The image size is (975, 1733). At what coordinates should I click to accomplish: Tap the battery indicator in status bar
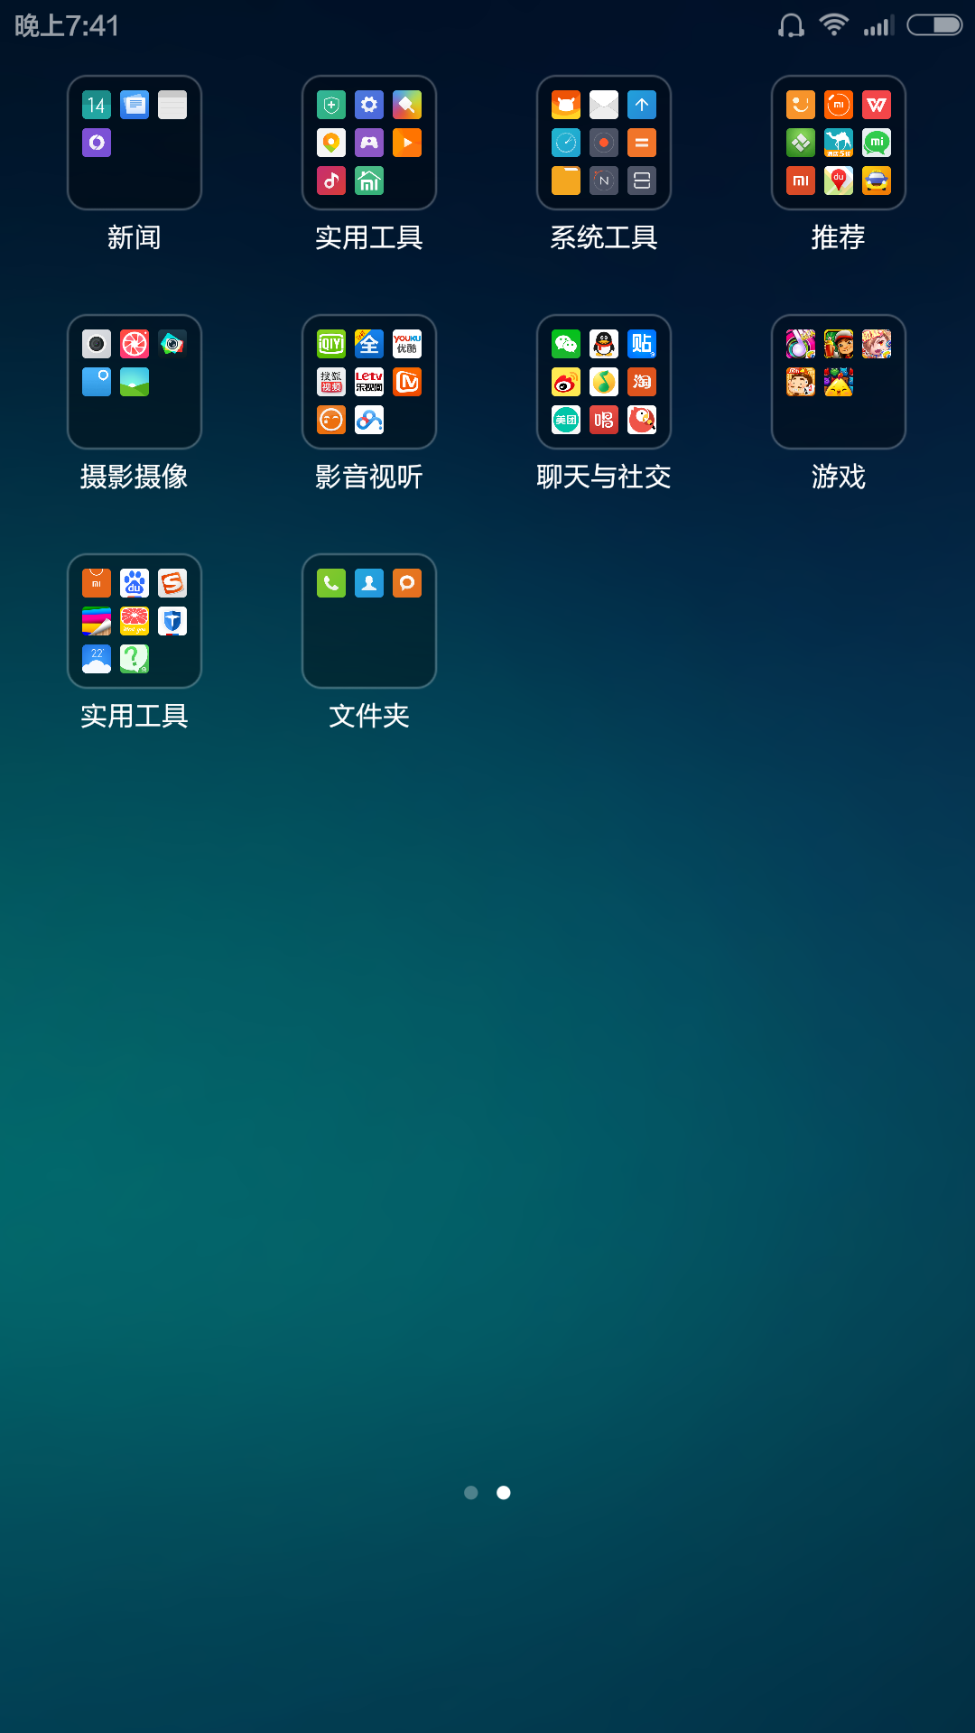[935, 24]
